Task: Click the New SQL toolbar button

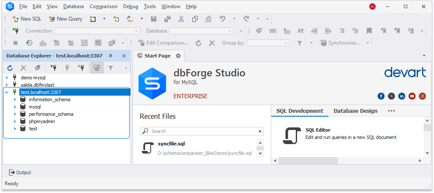Action: coord(27,19)
